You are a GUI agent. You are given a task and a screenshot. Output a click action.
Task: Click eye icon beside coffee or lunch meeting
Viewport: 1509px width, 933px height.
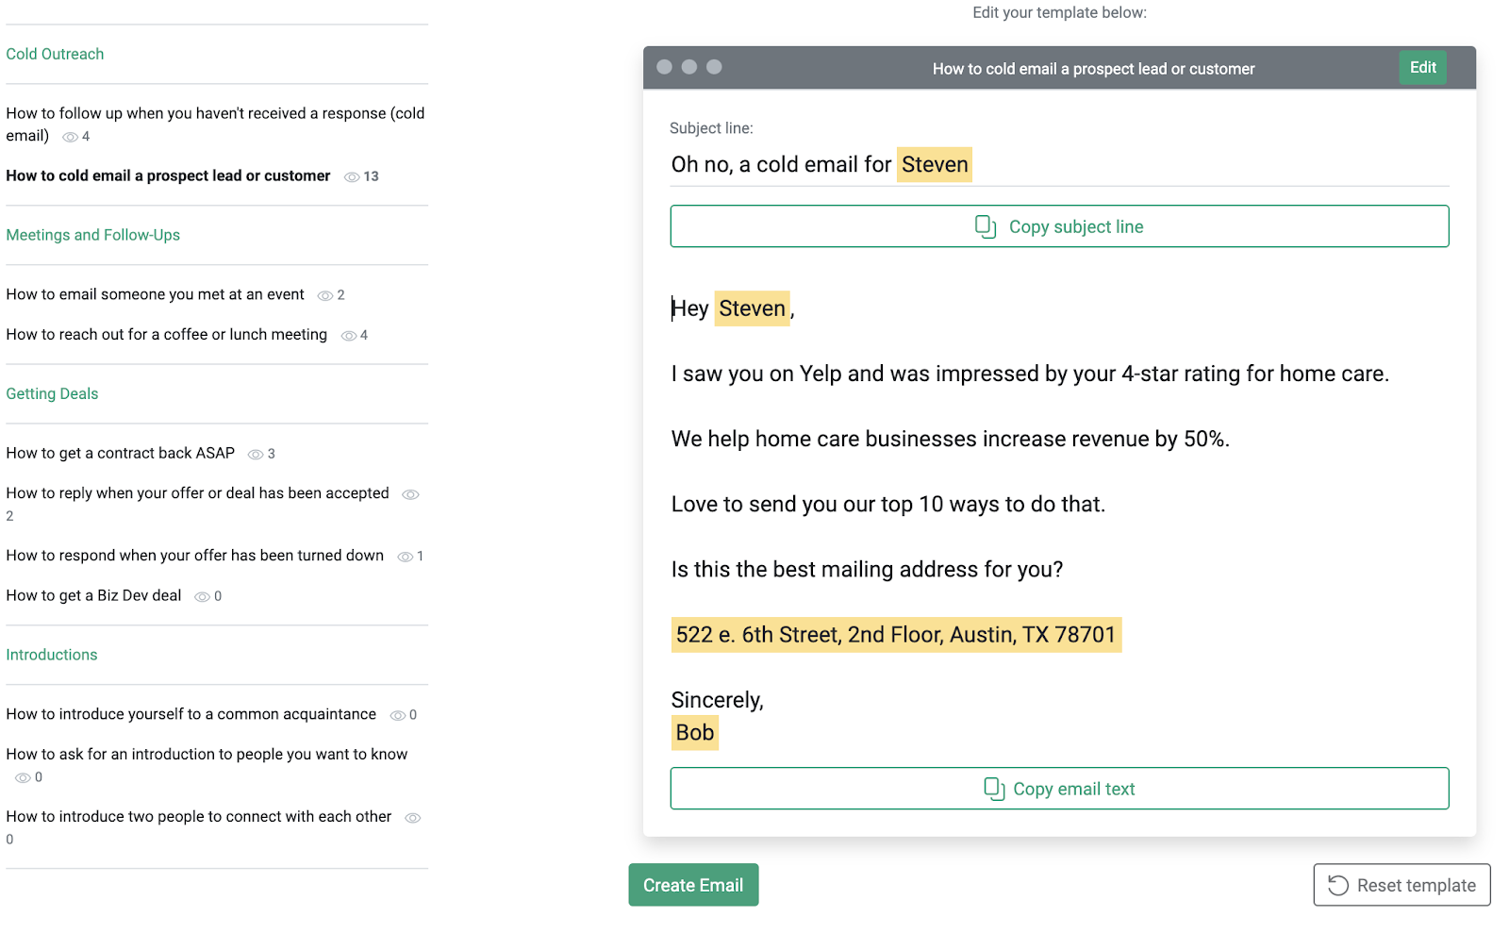pyautogui.click(x=348, y=336)
